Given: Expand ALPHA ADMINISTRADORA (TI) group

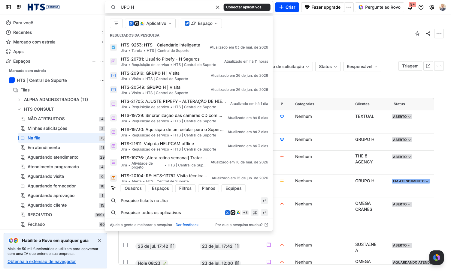Looking at the screenshot, I should coord(19,100).
